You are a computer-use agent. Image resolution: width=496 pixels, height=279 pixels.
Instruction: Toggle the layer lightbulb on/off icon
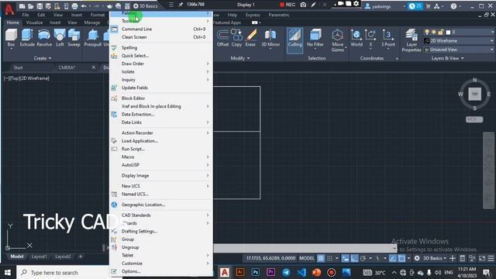427,32
